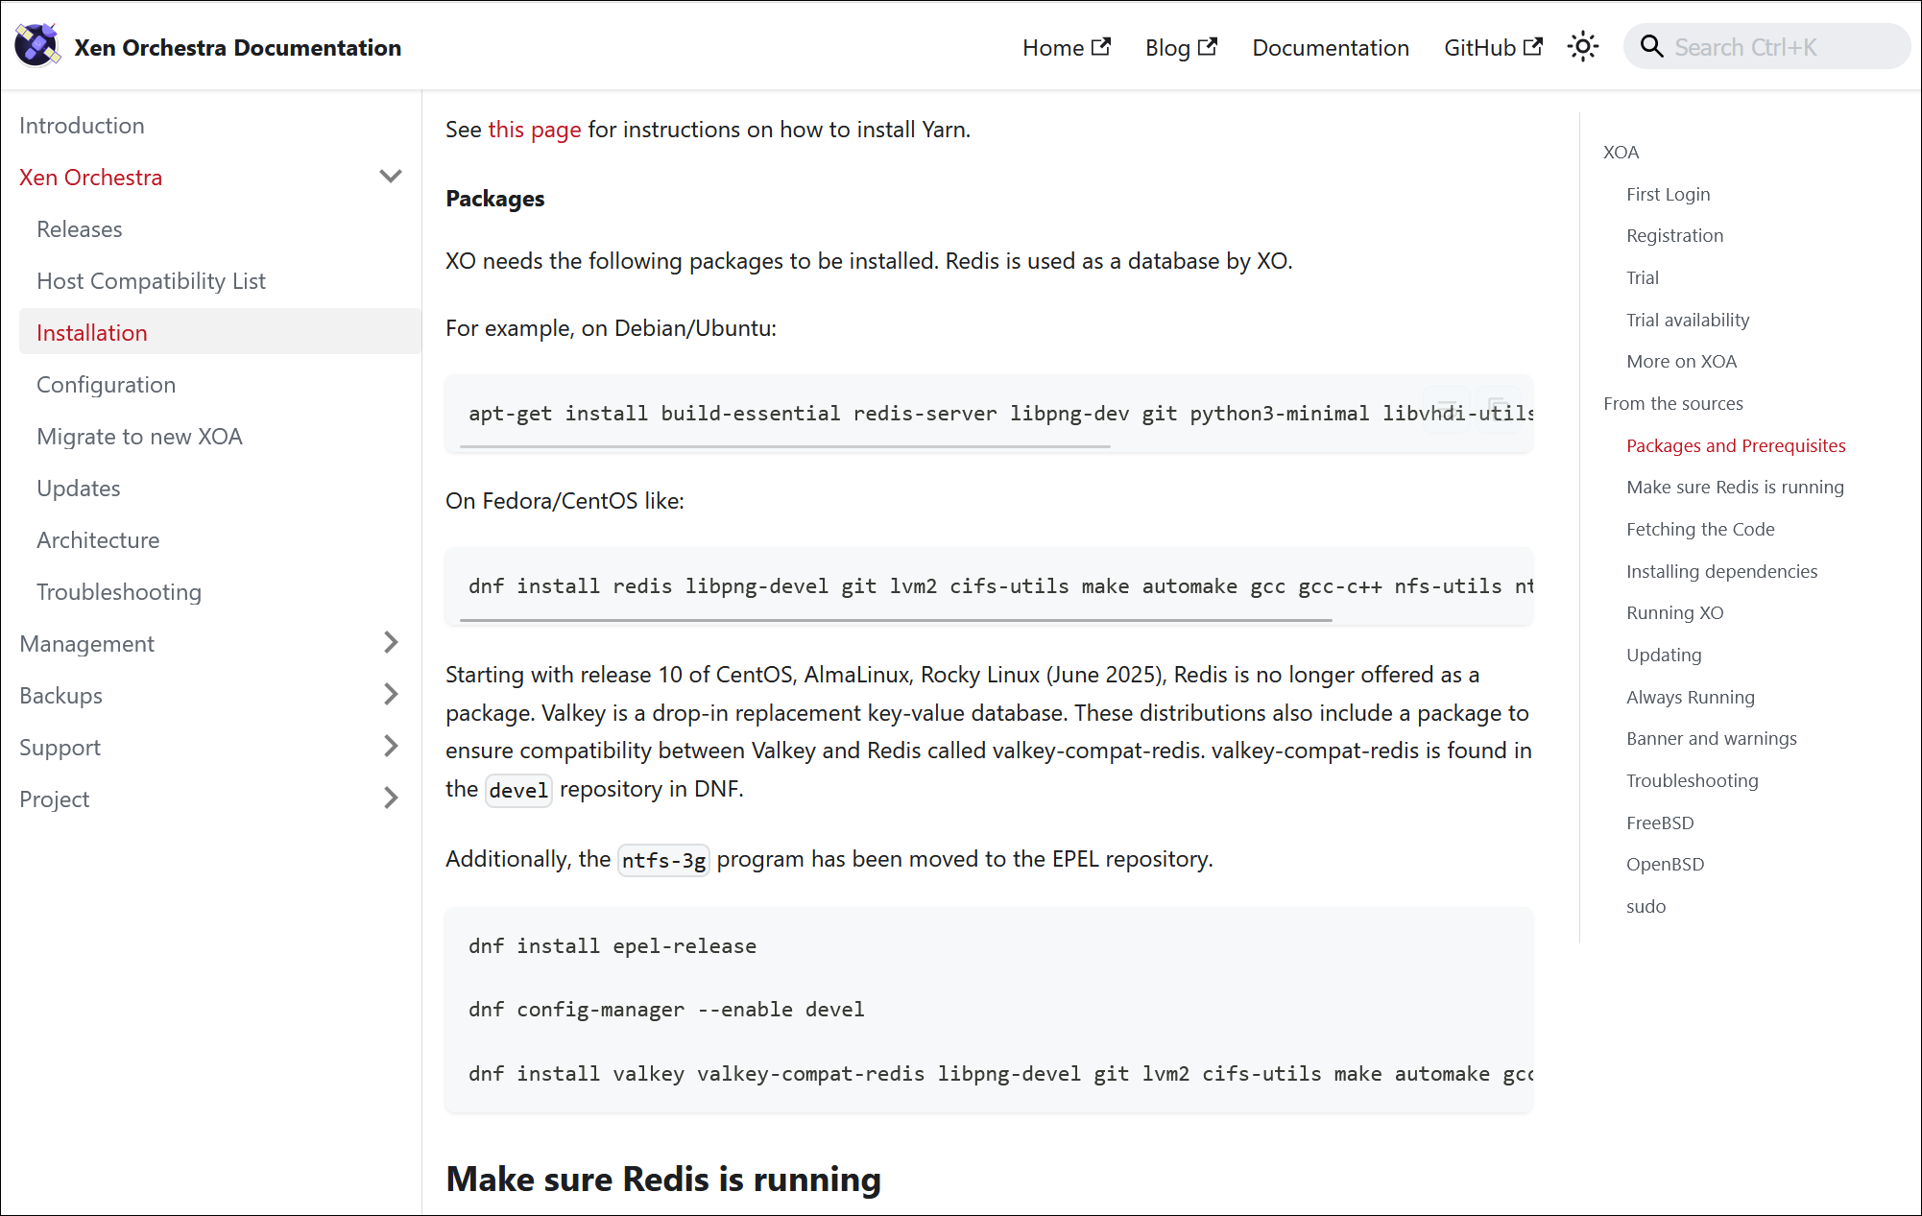Click the Xen Orchestra logo icon
The height and width of the screenshot is (1216, 1922).
36,46
